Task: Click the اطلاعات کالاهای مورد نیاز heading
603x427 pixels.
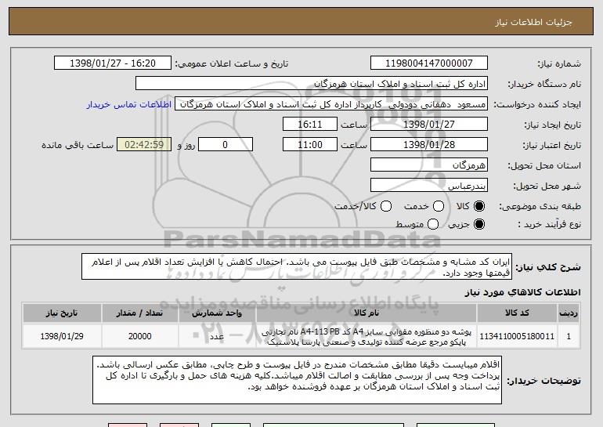Action: tap(522, 292)
